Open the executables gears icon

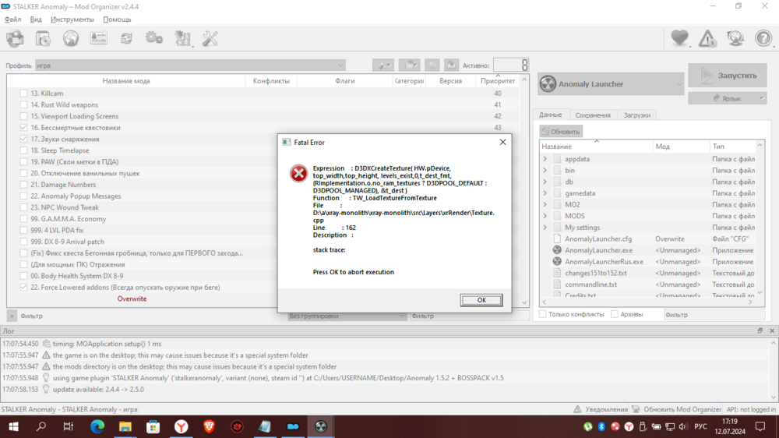coord(154,37)
